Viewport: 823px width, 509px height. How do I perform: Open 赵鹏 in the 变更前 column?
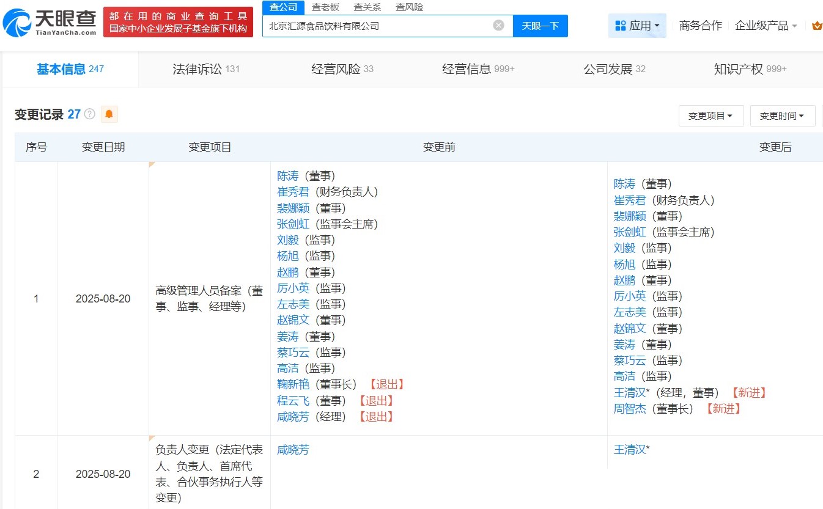288,273
